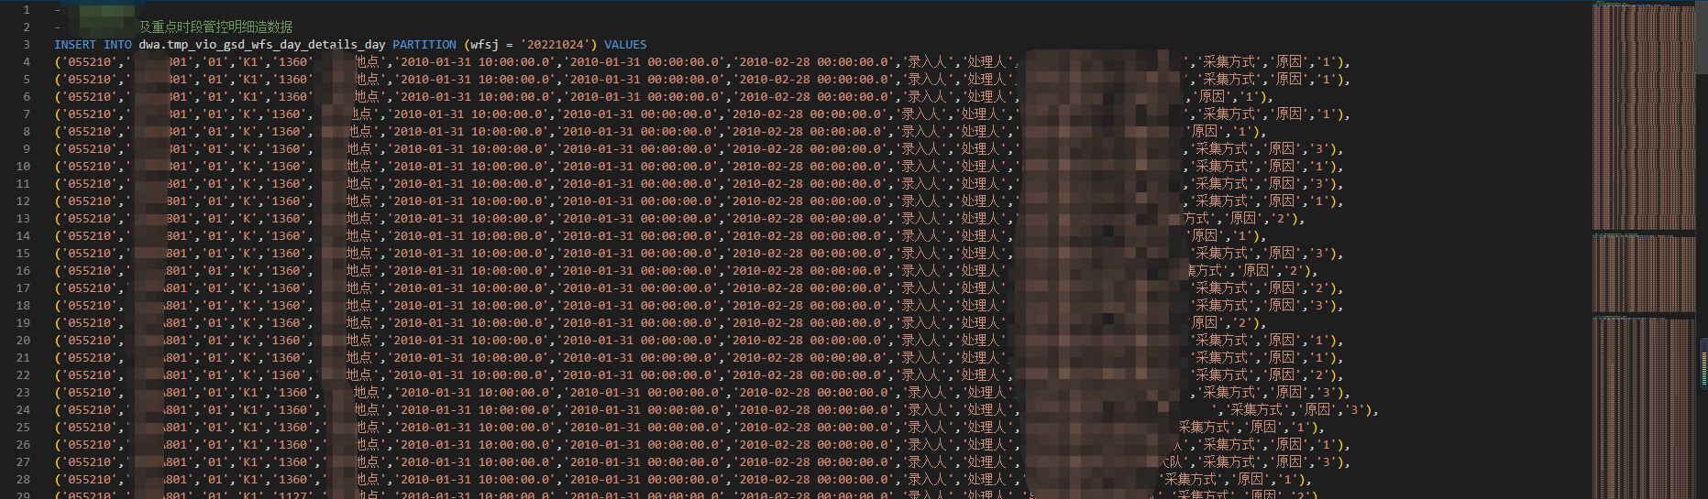This screenshot has height=499, width=1708.
Task: Click the comment text on line 2
Action: 215,27
